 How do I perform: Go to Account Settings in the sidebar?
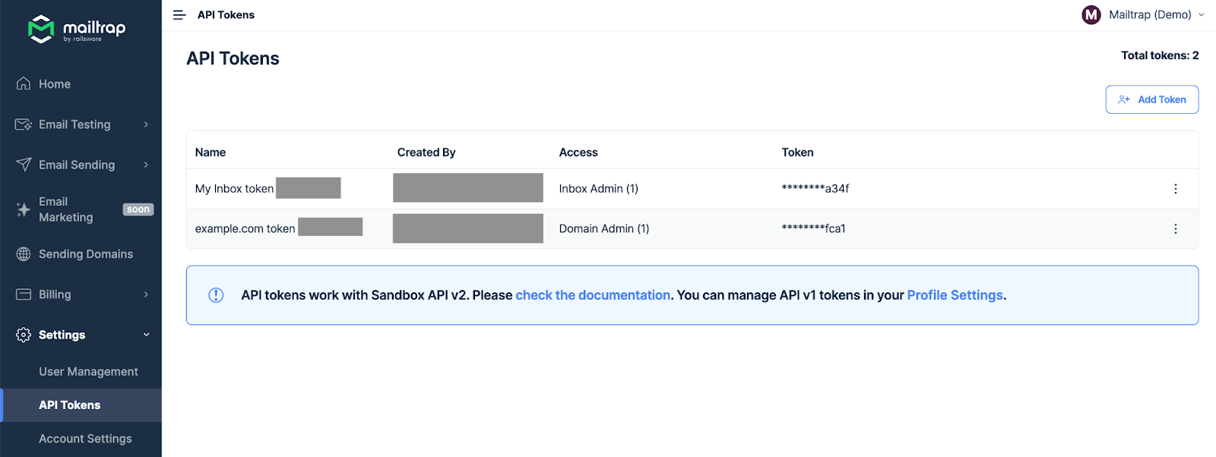(85, 439)
